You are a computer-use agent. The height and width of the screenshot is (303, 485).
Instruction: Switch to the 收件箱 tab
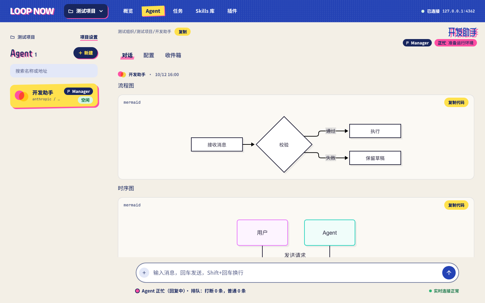tap(173, 55)
